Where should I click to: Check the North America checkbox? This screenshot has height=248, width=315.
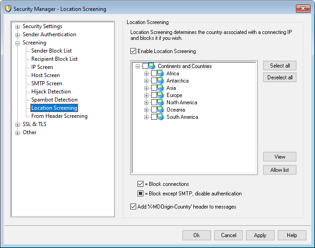pos(154,102)
